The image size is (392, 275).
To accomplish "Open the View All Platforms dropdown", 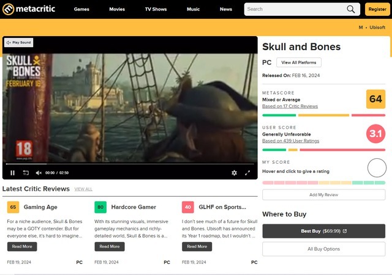I will 298,62.
